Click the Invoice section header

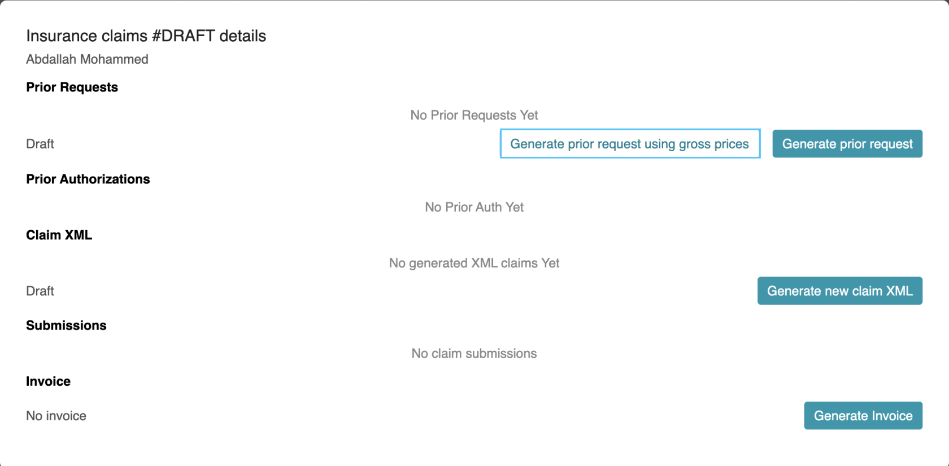[x=47, y=381]
